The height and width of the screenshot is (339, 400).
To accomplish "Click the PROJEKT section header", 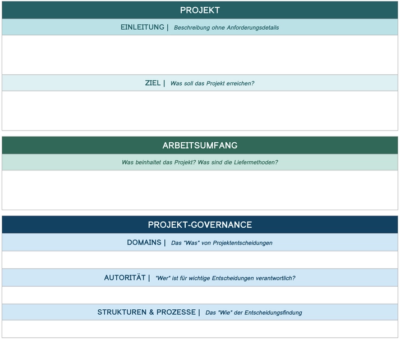I will pos(200,10).
